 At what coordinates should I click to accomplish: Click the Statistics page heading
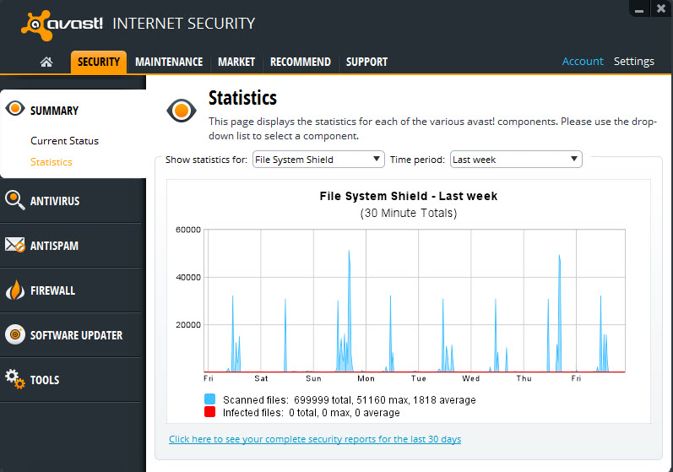click(242, 98)
